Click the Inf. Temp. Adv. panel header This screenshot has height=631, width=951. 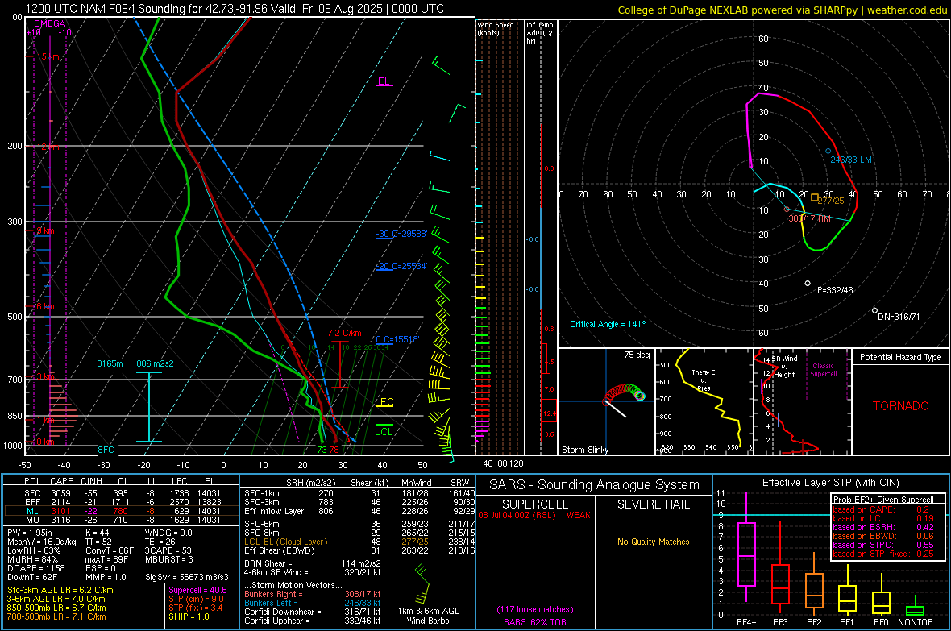click(x=540, y=33)
